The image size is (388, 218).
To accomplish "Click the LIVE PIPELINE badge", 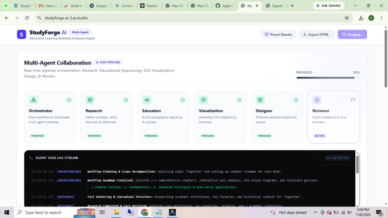I will coord(108,63).
